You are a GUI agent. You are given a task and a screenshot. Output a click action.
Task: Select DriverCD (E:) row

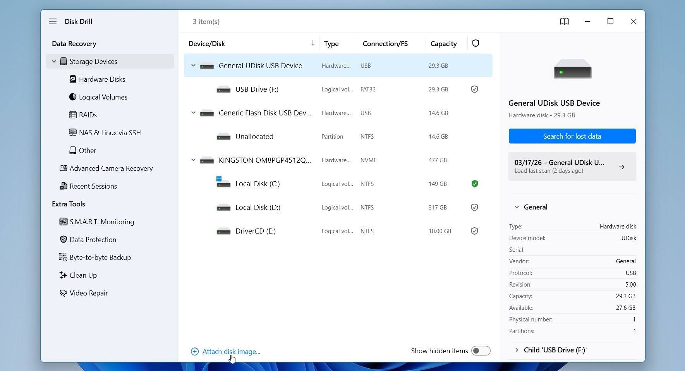(338, 231)
